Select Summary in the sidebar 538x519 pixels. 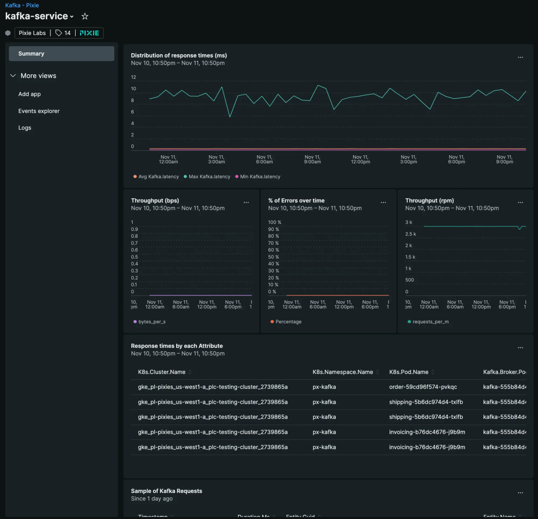[31, 54]
